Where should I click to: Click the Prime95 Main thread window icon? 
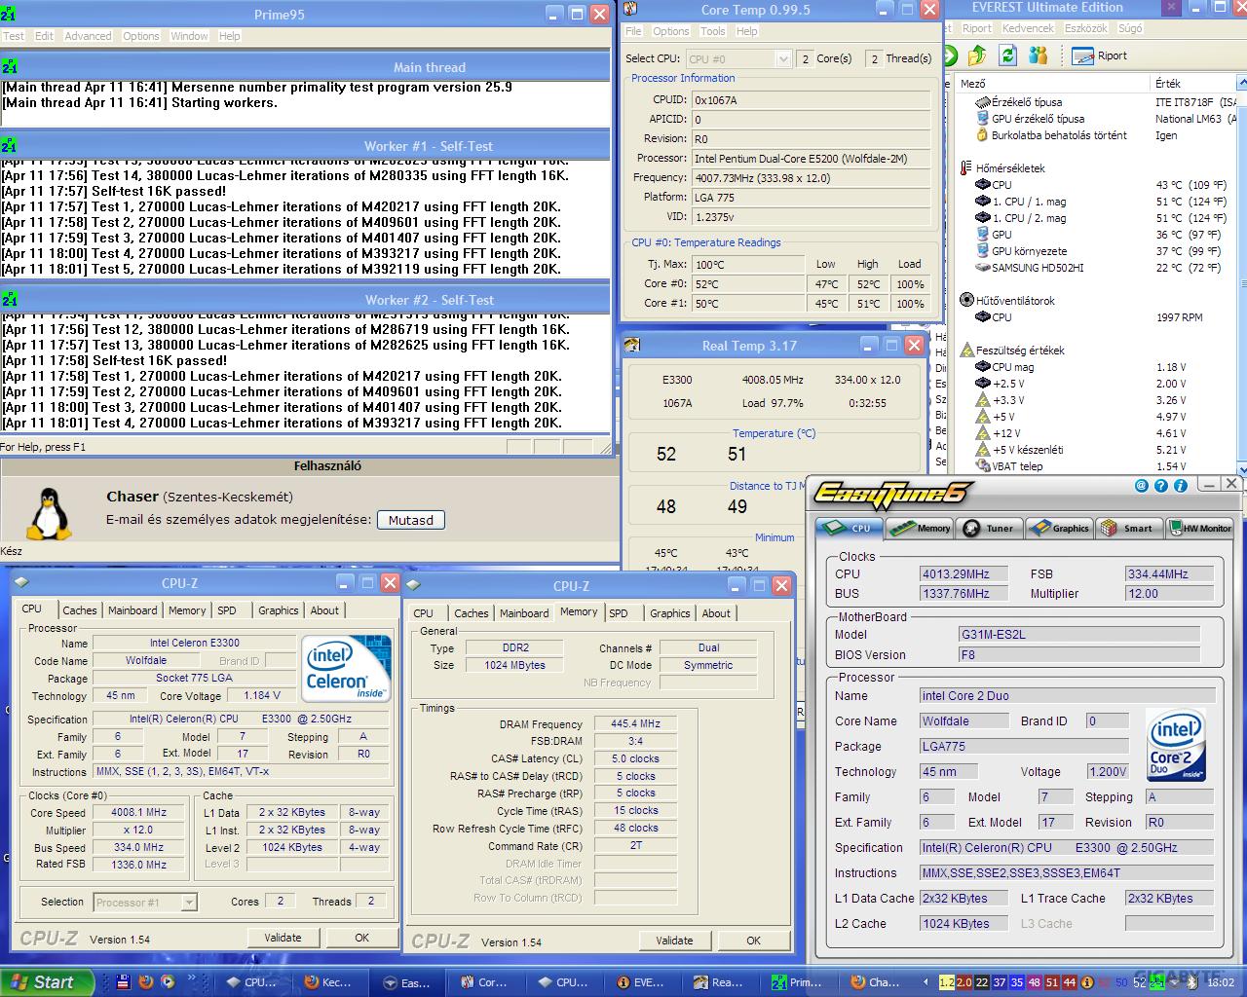(x=10, y=67)
